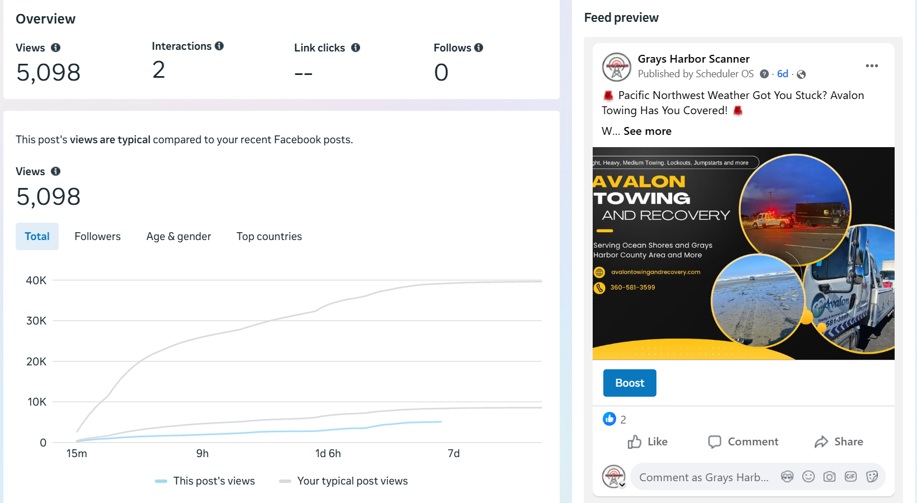Open the emoji picker in comment box
Image resolution: width=917 pixels, height=503 pixels.
809,477
